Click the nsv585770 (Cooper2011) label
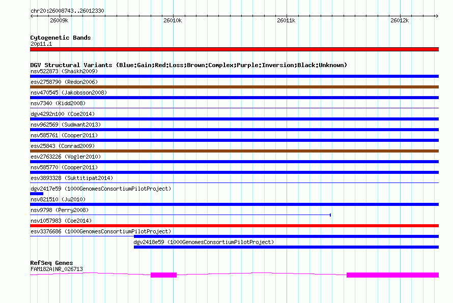 [64, 167]
